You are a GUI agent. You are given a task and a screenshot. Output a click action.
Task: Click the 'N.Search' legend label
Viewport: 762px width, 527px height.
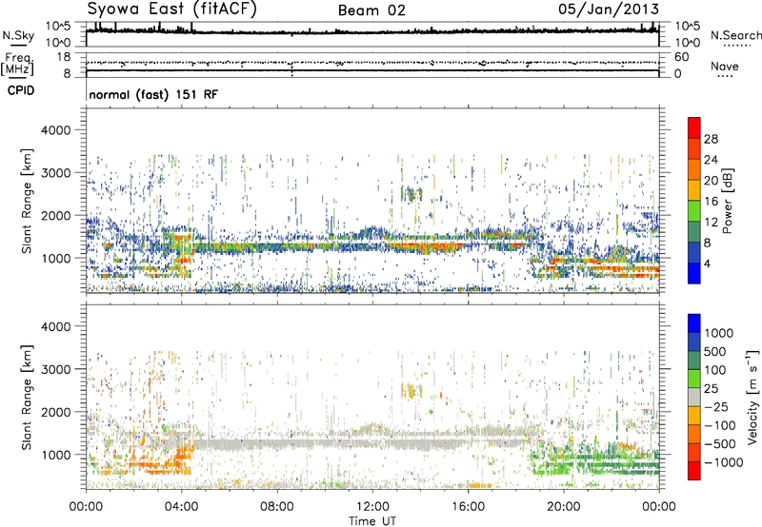coord(735,35)
